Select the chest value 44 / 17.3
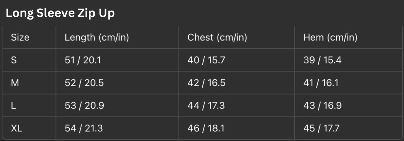The image size is (404, 141). [206, 106]
